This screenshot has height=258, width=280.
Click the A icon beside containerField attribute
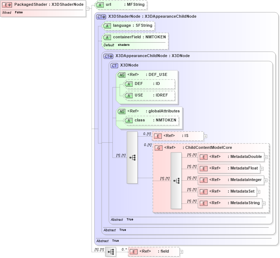pos(107,37)
